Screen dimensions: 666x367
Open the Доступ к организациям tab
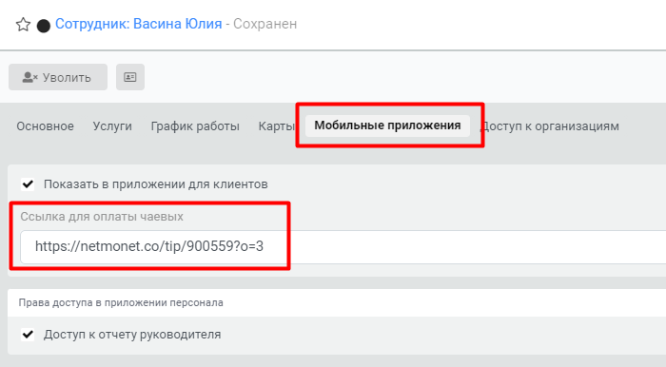(x=551, y=126)
